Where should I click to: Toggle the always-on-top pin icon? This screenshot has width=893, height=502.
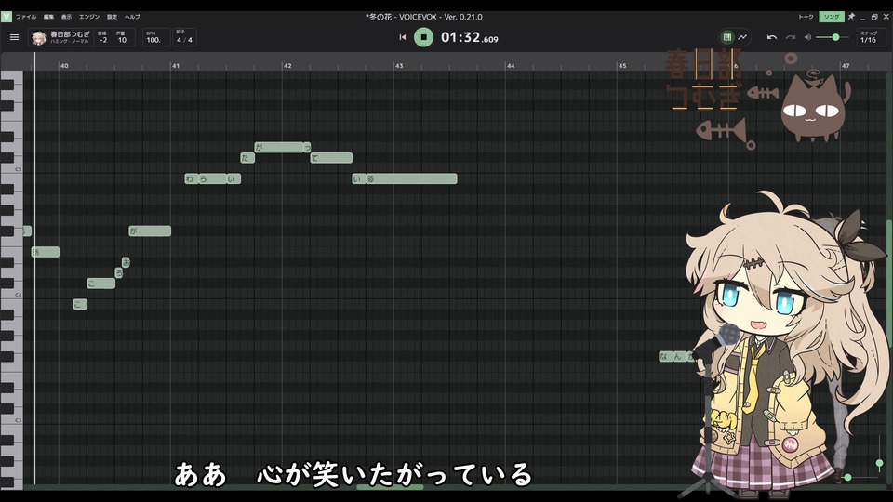[851, 17]
